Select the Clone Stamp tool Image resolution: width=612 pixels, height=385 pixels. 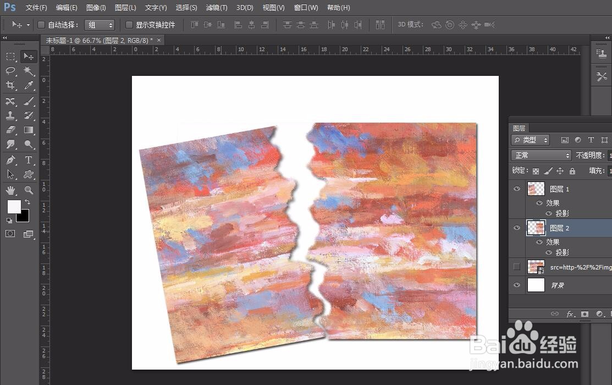[10, 116]
